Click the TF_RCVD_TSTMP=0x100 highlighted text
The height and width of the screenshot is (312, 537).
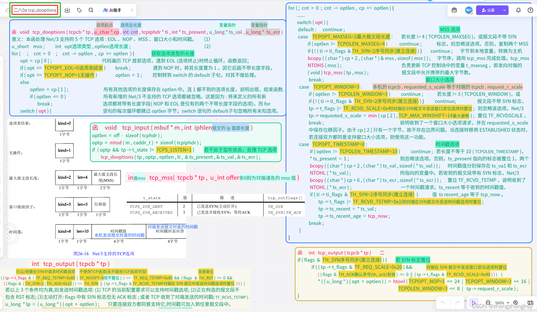coord(417,202)
